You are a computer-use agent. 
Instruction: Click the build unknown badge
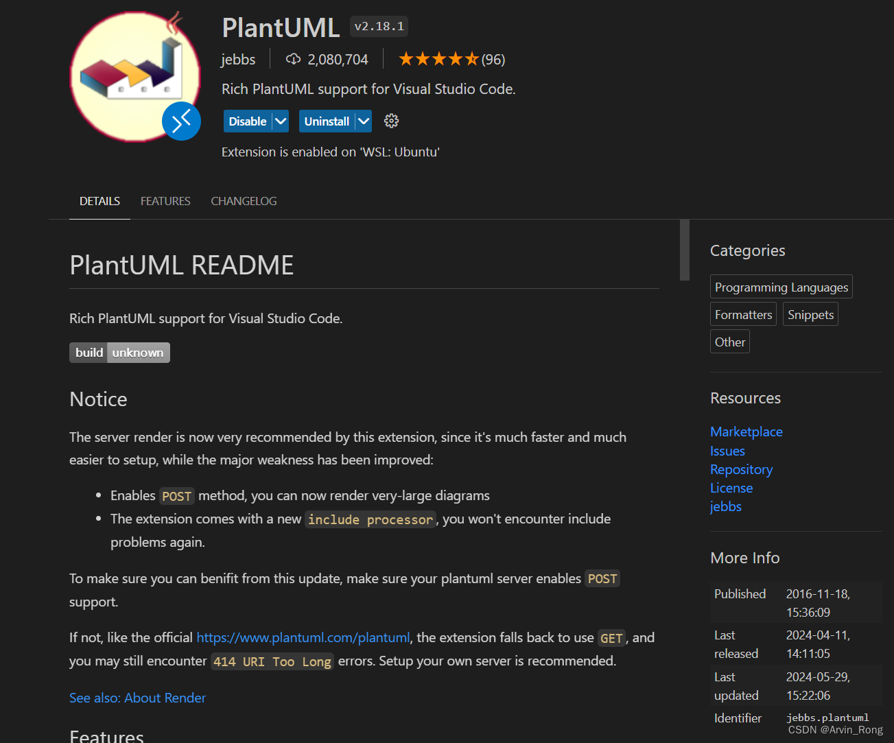(x=119, y=353)
